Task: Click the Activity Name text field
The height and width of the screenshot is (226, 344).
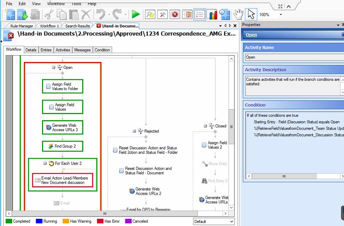Action: (294, 57)
